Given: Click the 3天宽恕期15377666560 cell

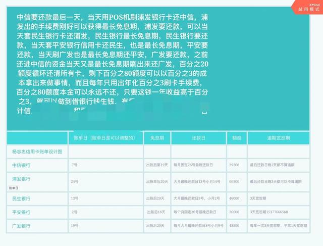Looking at the screenshot, I should (279, 212).
